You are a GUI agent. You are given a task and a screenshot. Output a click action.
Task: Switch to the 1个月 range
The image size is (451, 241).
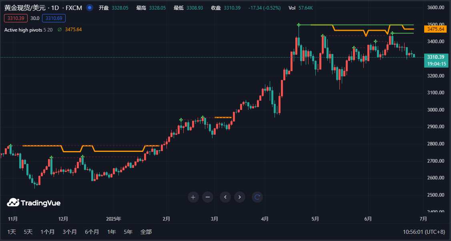pos(47,232)
